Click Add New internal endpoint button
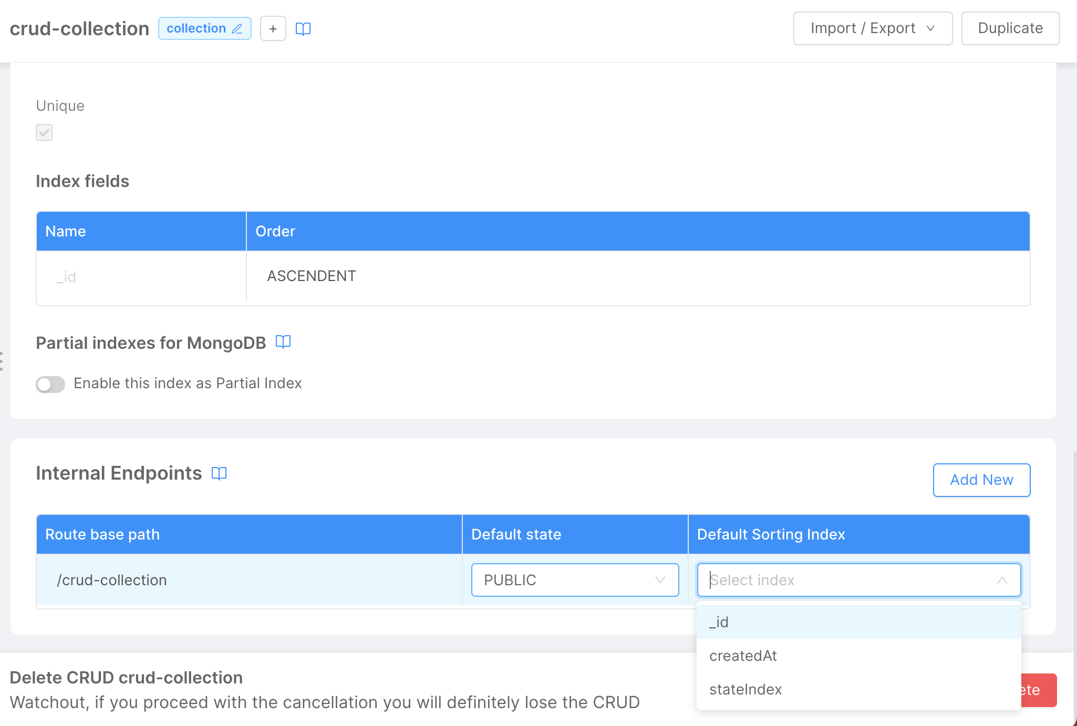Image resolution: width=1077 pixels, height=726 pixels. pyautogui.click(x=981, y=480)
